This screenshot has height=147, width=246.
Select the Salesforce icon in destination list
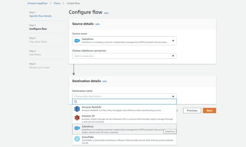[x=77, y=128]
